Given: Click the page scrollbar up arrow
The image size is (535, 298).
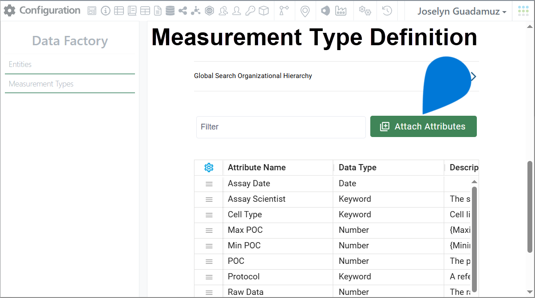Looking at the screenshot, I should [x=530, y=27].
